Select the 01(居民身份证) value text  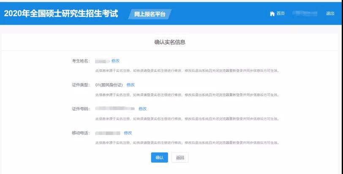(x=109, y=85)
